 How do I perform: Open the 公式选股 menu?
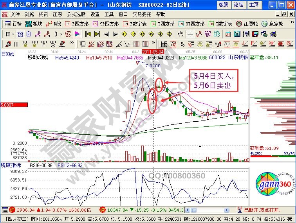click(76, 14)
